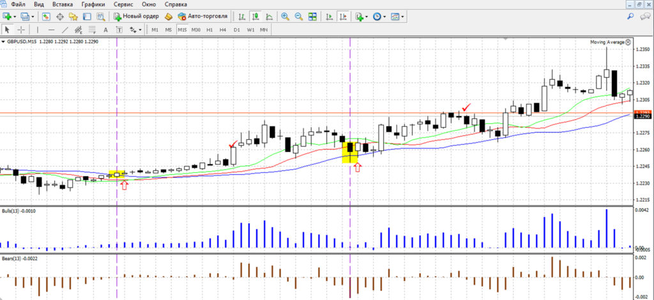This screenshot has height=300, width=654.
Task: Open a new chart window icon
Action: 6,17
